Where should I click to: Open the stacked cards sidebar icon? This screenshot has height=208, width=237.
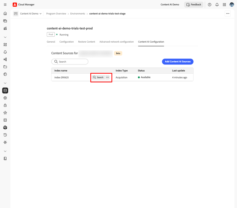[x=5, y=21]
